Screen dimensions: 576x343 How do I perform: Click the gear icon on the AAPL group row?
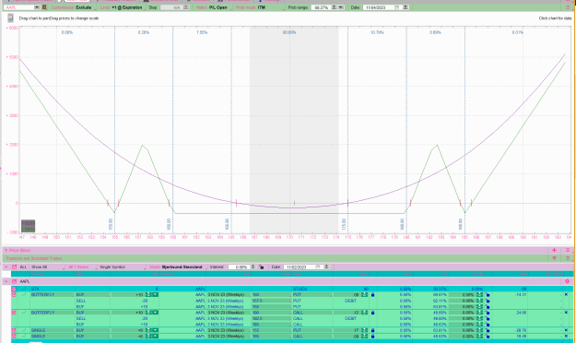(567, 281)
